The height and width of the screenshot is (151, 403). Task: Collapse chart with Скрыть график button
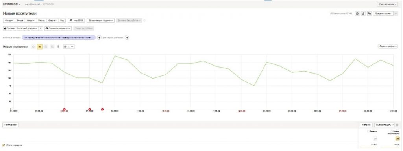388,46
